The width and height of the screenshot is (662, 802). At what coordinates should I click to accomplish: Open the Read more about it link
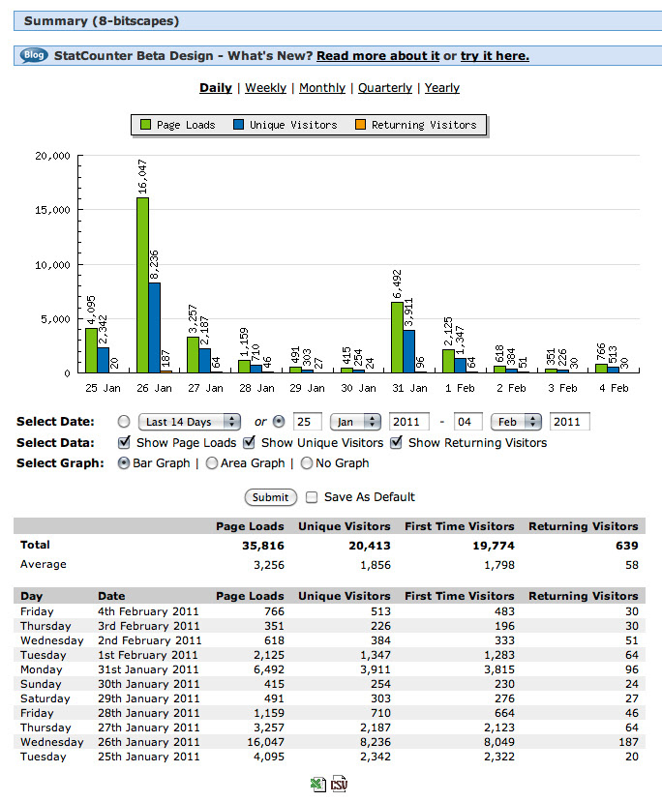coord(377,56)
